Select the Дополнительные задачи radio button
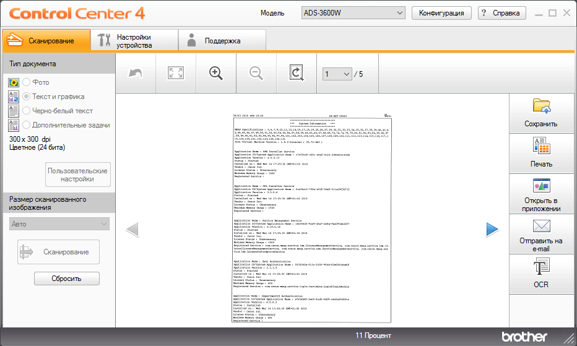Image resolution: width=577 pixels, height=346 pixels. [x=27, y=125]
